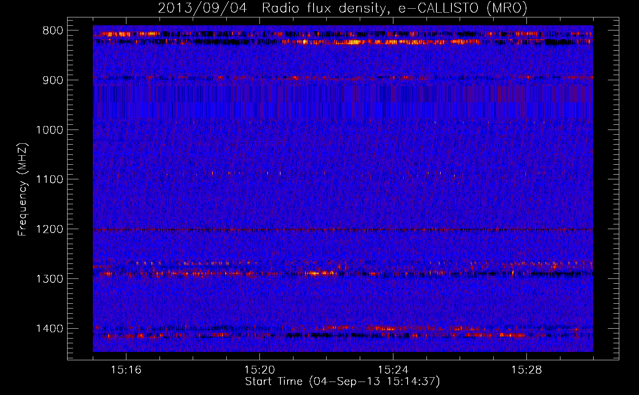Click the thin horizontal emission line at 1200 MHz
The width and height of the screenshot is (639, 395).
(x=343, y=229)
